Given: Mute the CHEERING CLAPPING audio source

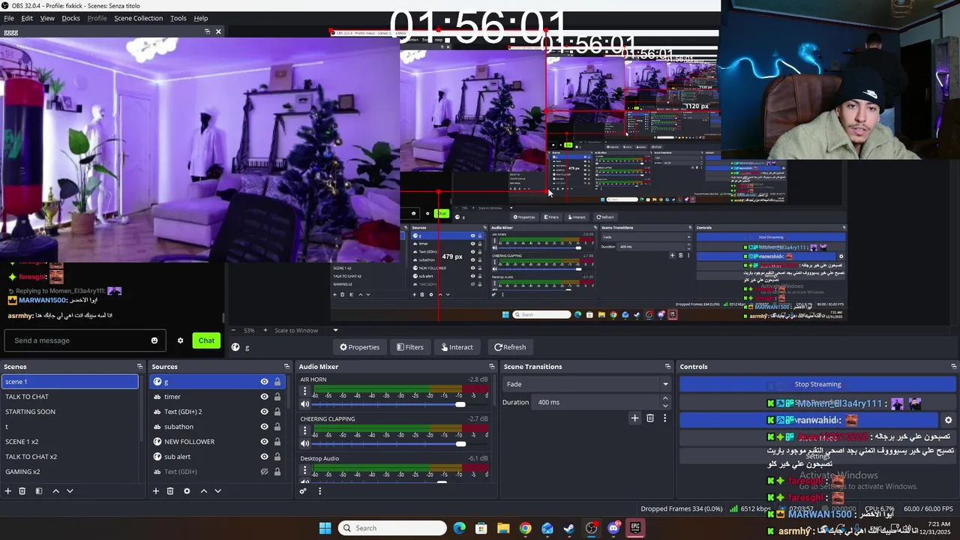Looking at the screenshot, I should (x=304, y=443).
